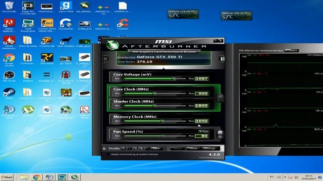
Task: Select Profile slot 5
Action: pyautogui.click(x=147, y=148)
